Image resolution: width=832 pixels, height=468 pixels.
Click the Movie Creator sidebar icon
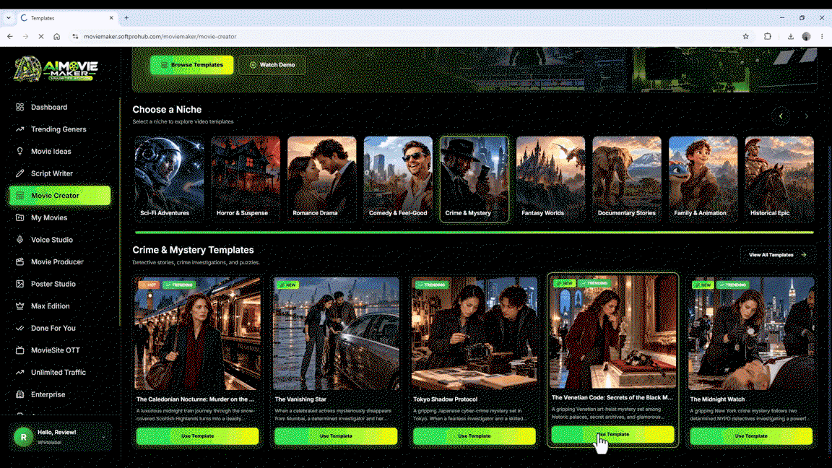pyautogui.click(x=19, y=195)
